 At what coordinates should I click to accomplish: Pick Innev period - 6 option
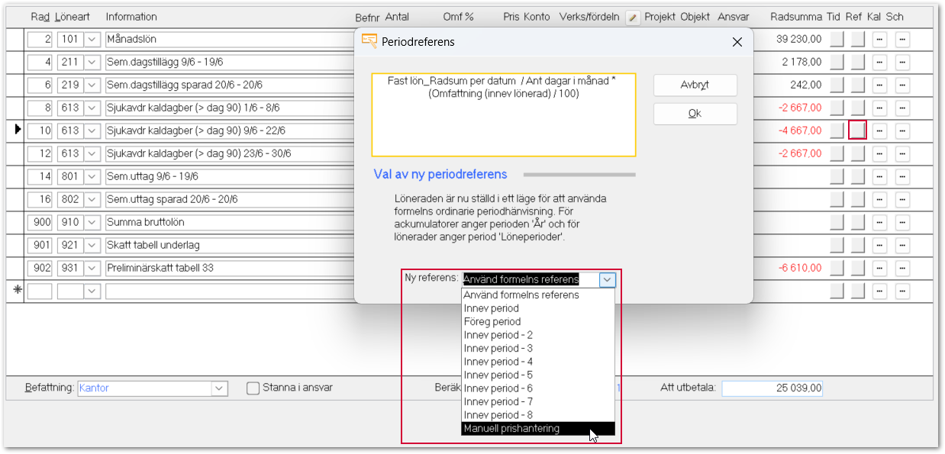[x=537, y=388]
